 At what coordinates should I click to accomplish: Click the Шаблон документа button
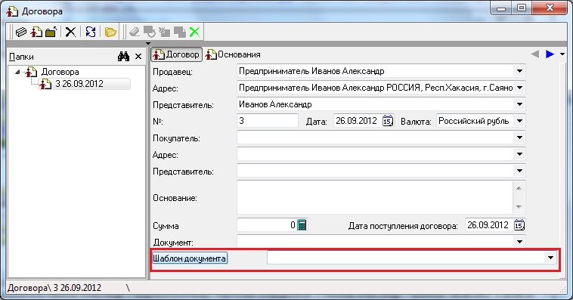click(190, 258)
